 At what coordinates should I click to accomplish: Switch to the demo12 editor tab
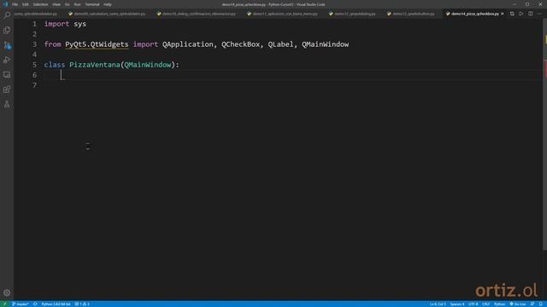point(353,14)
